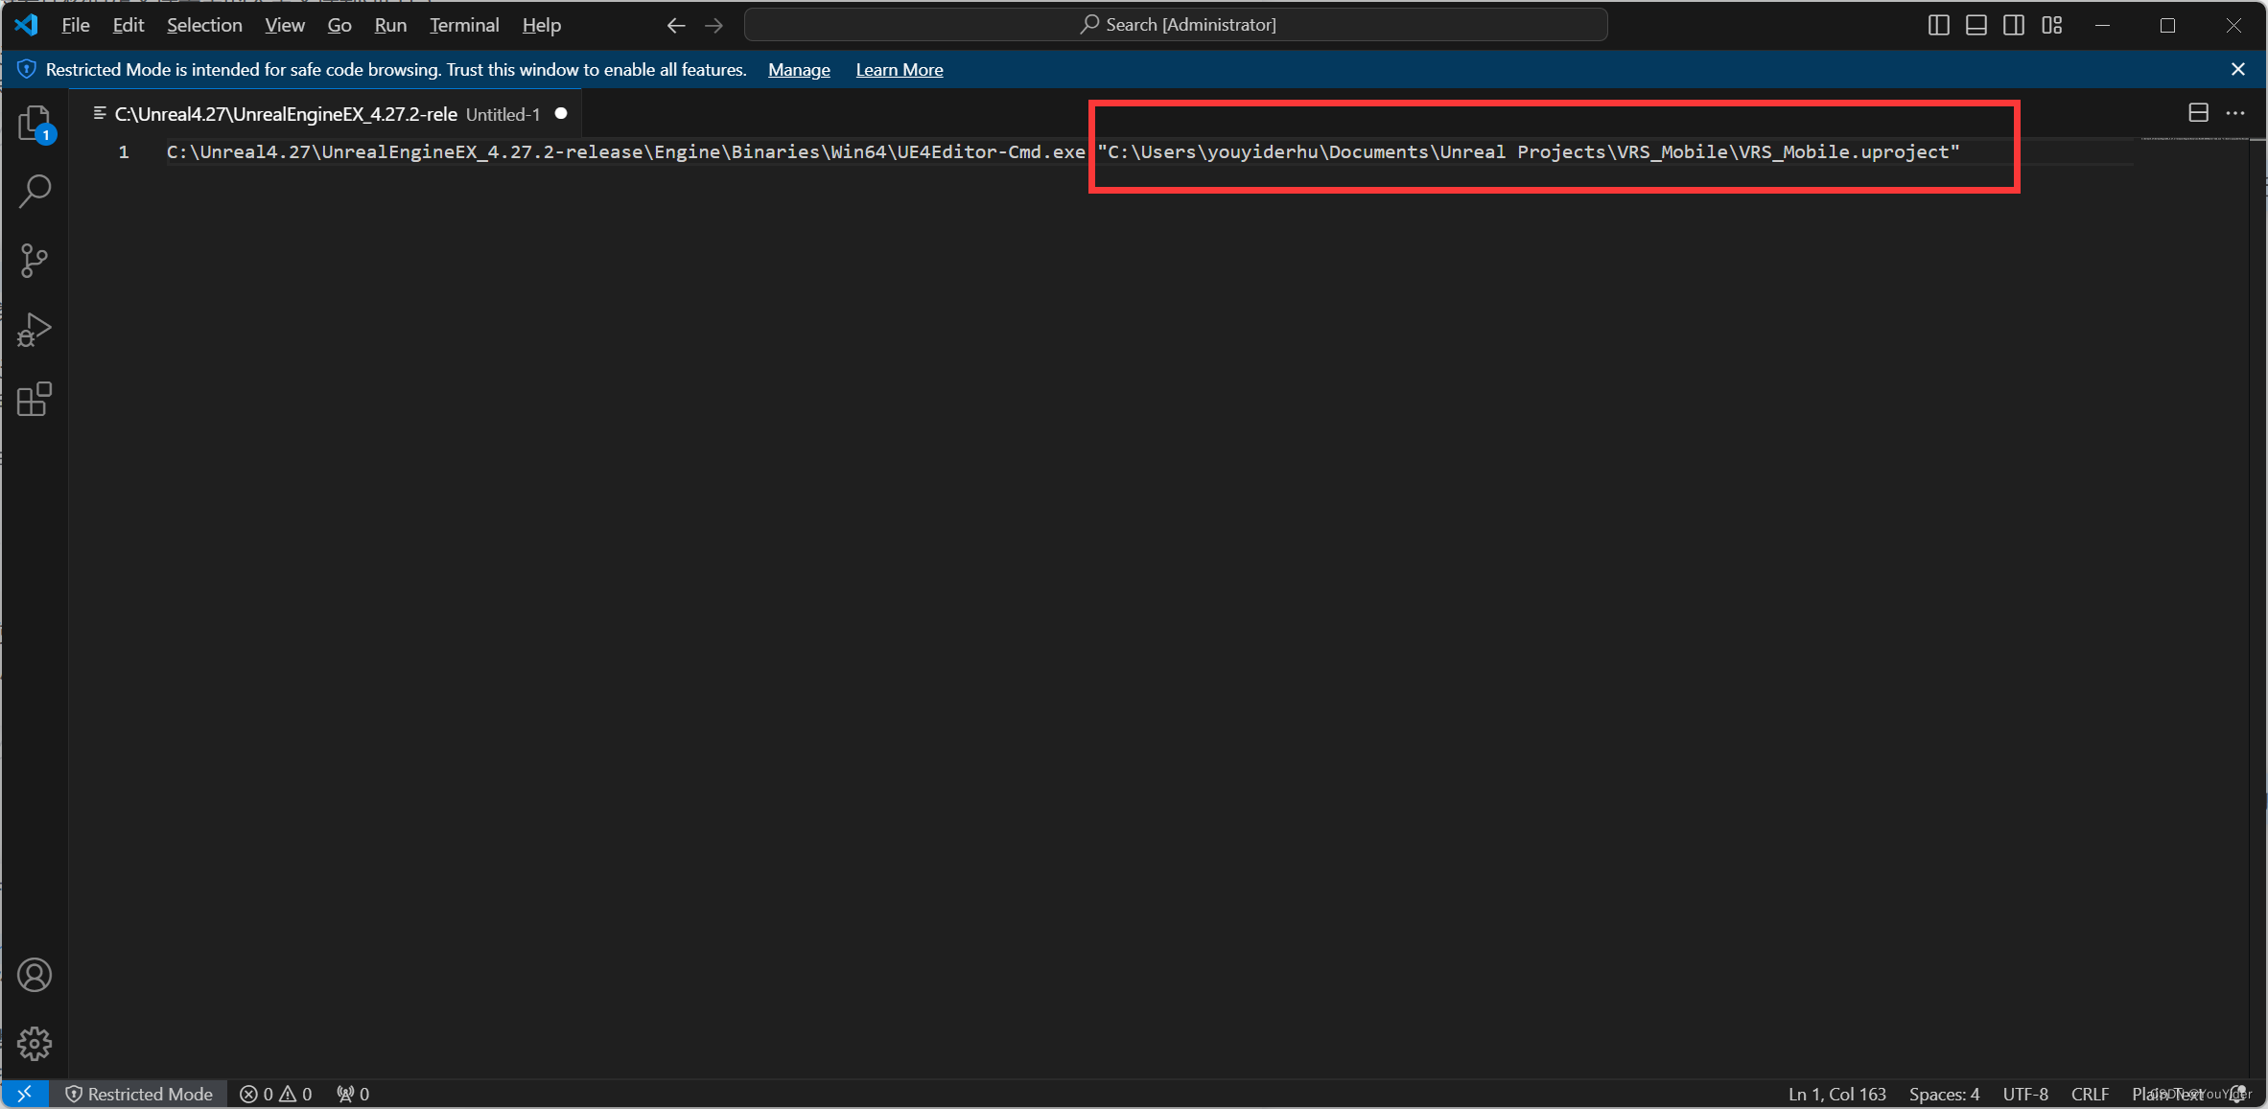Viewport: 2268px width, 1109px height.
Task: Open Learn More about Restricted Mode
Action: click(899, 69)
